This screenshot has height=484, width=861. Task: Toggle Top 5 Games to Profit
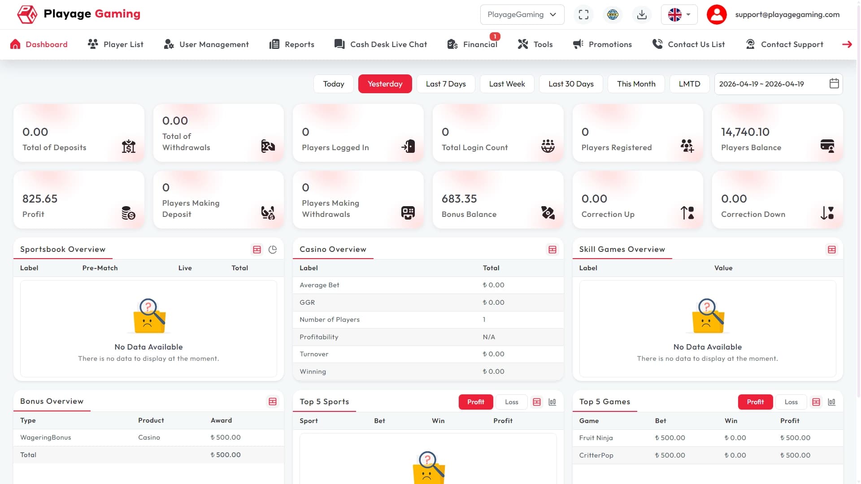755,402
